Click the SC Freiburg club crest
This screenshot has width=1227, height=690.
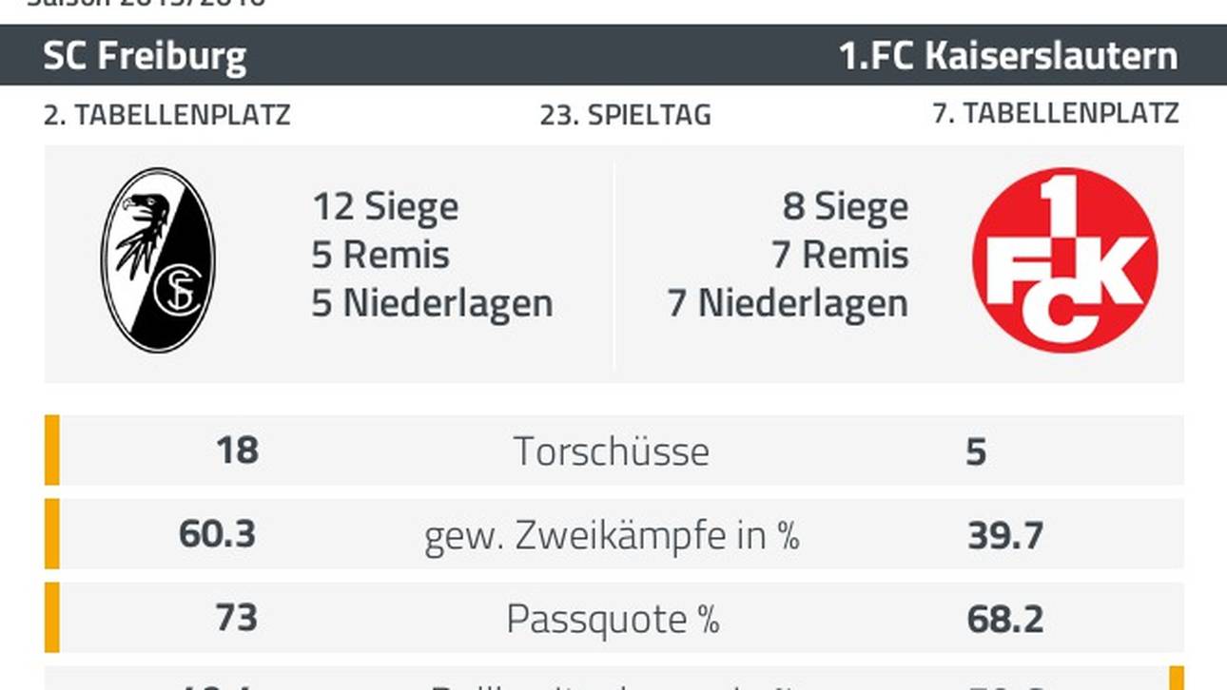(158, 259)
